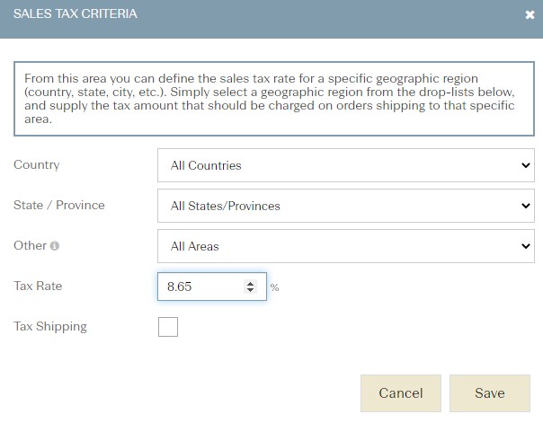This screenshot has width=543, height=423.
Task: Click the Tax Shipping label
Action: (x=50, y=327)
